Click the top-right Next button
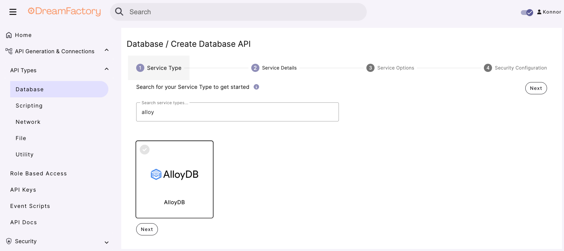Viewport: 564px width, 251px height. click(536, 88)
